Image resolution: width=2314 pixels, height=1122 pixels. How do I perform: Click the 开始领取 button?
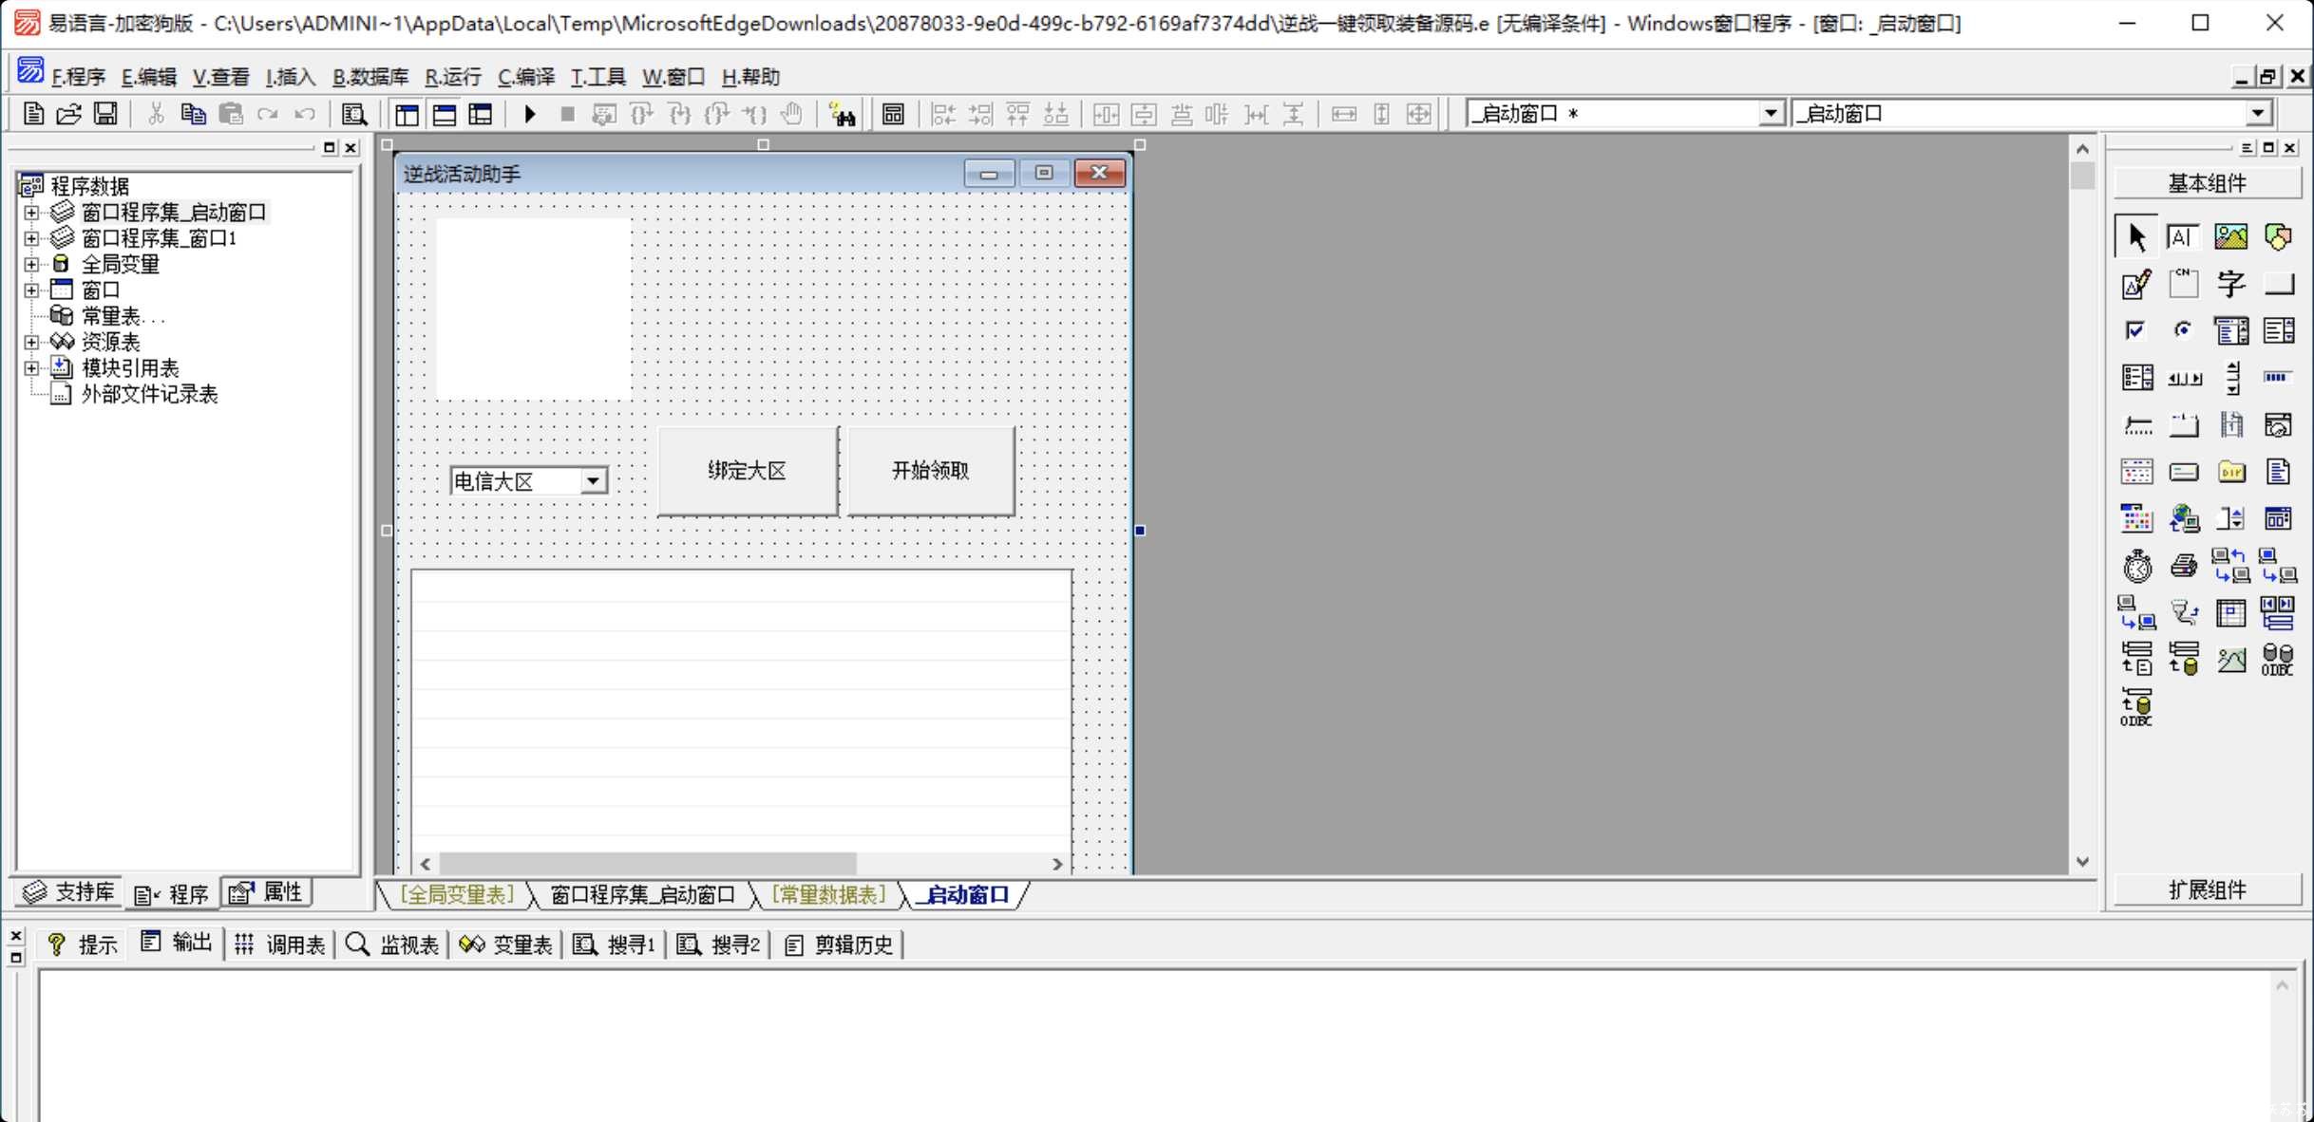pyautogui.click(x=930, y=471)
